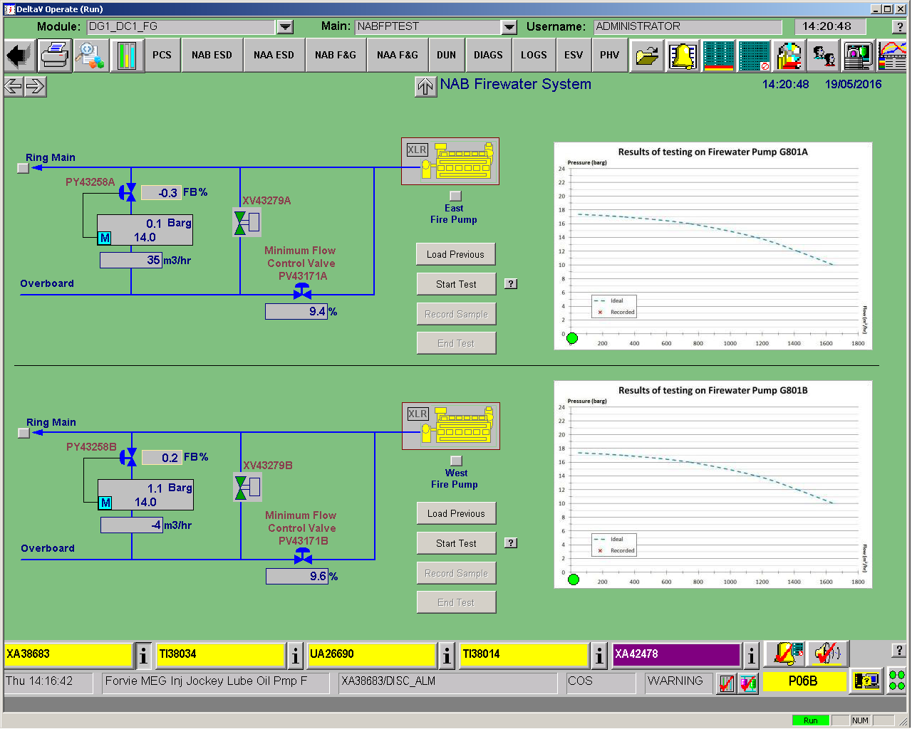
Task: Open the DIAGS page
Action: click(x=489, y=55)
